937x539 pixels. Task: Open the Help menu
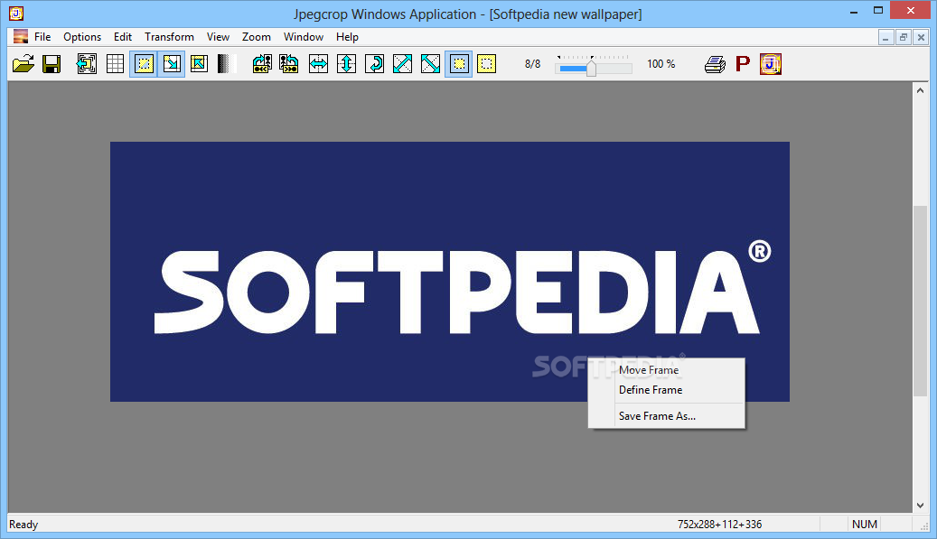(x=347, y=36)
